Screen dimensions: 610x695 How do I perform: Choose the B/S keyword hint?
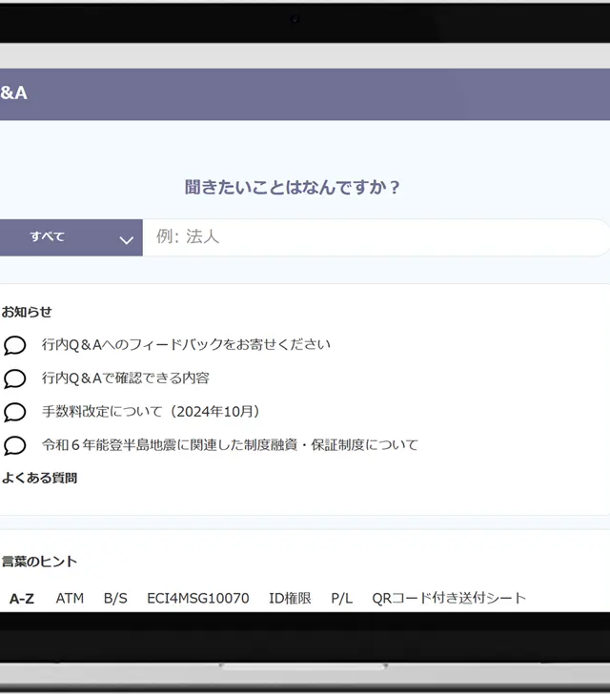point(115,599)
